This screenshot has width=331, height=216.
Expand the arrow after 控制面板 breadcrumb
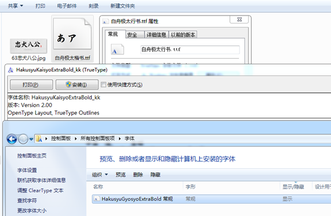tap(76, 139)
